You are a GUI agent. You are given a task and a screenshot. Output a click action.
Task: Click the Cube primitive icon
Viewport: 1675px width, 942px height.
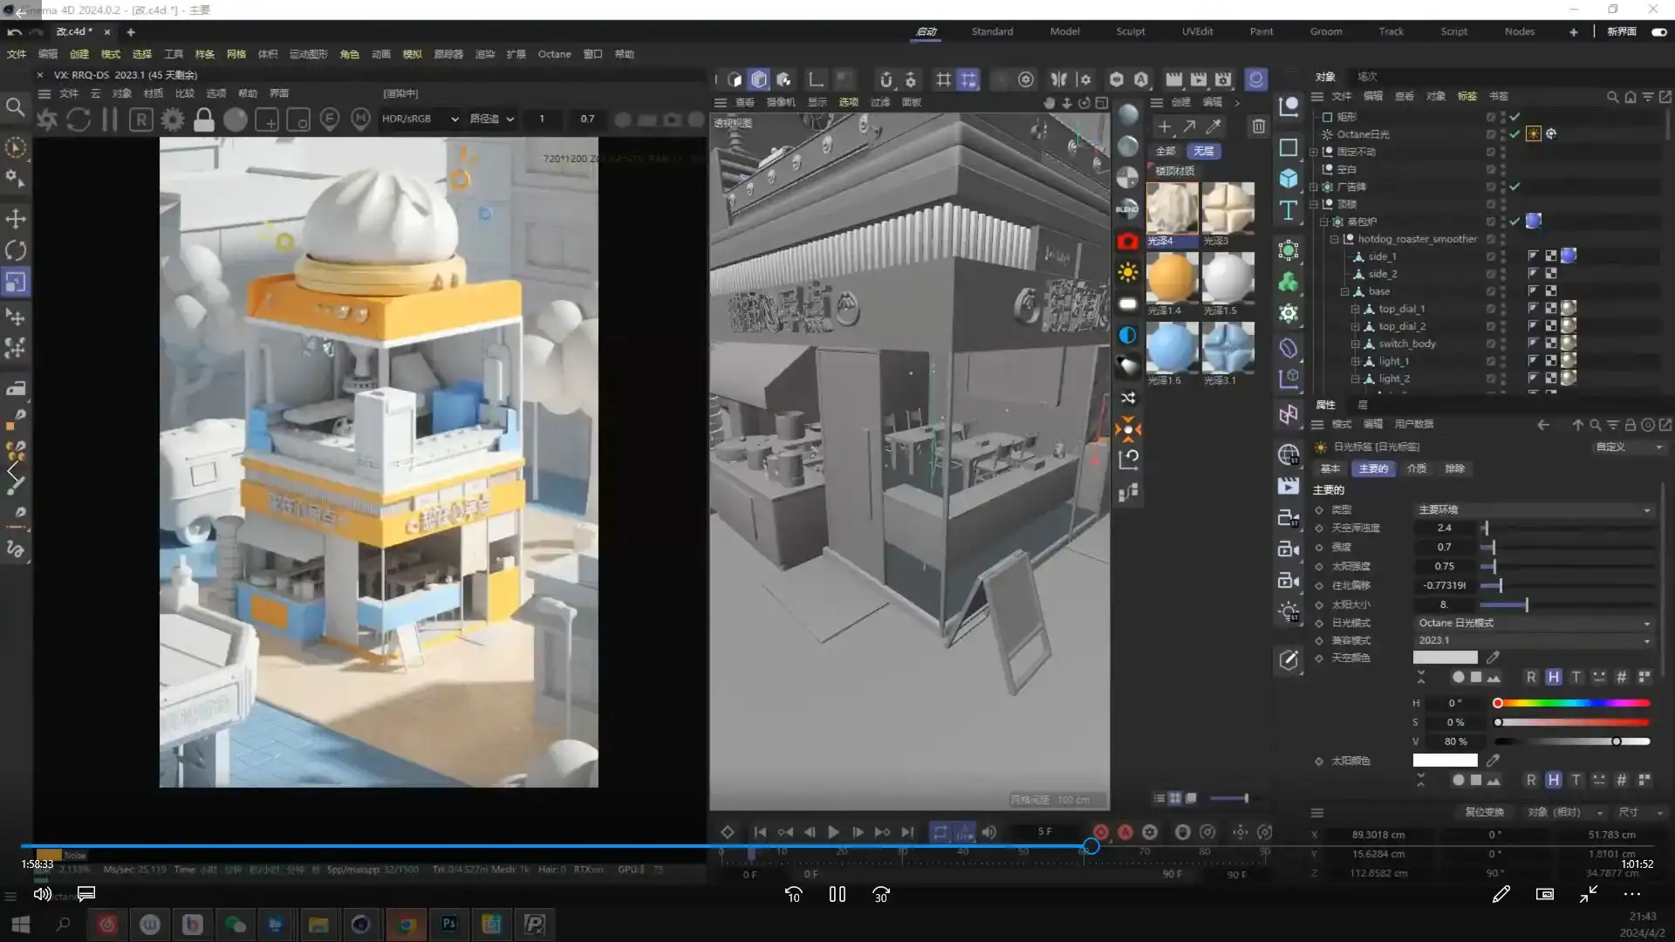tap(1289, 179)
